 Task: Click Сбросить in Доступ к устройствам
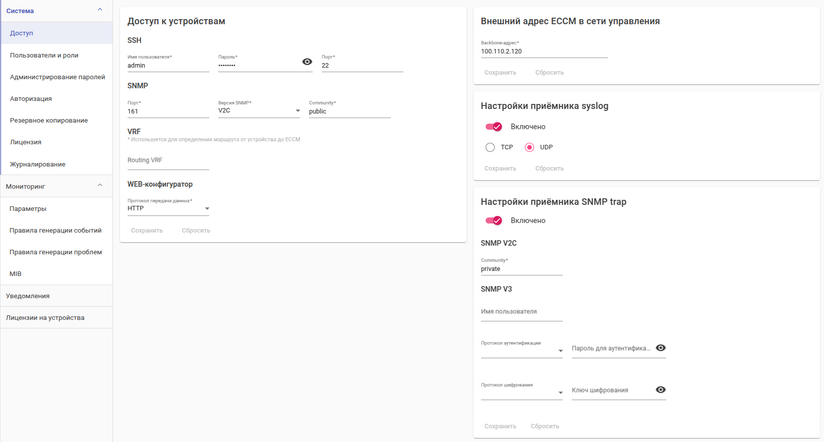click(196, 231)
